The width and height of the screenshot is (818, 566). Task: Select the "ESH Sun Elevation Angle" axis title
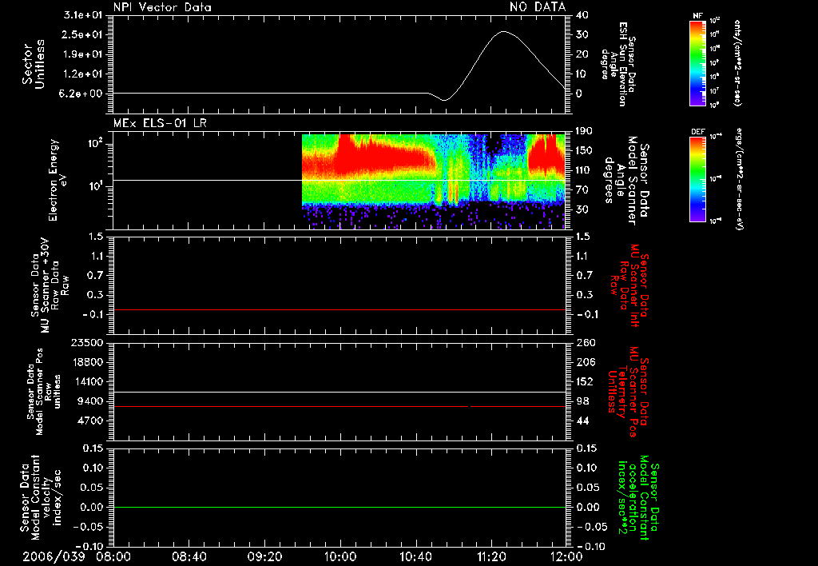[x=618, y=64]
